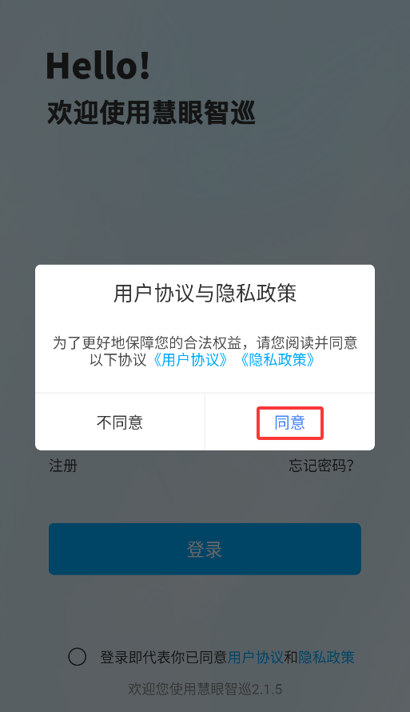Click the 以下协议 text in the dialog
The width and height of the screenshot is (410, 712).
pyautogui.click(x=118, y=360)
